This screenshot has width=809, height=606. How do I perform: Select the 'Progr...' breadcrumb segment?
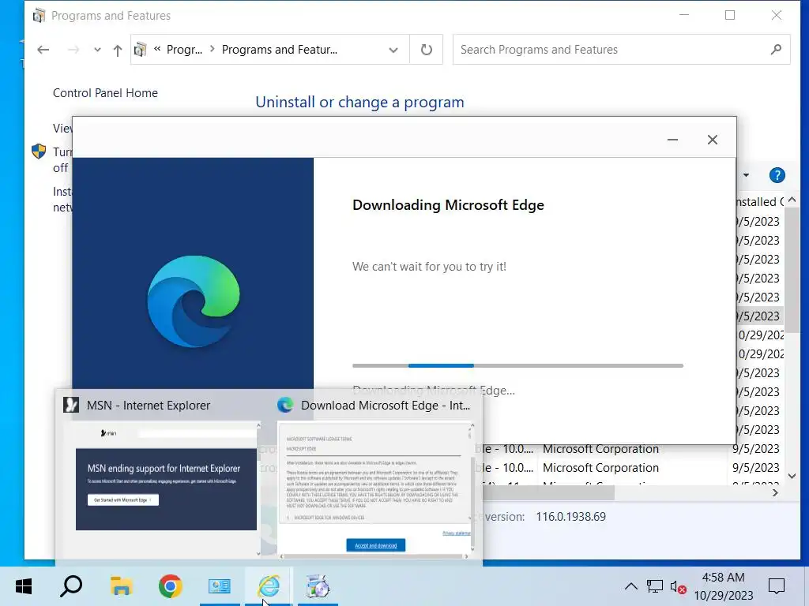pos(184,50)
